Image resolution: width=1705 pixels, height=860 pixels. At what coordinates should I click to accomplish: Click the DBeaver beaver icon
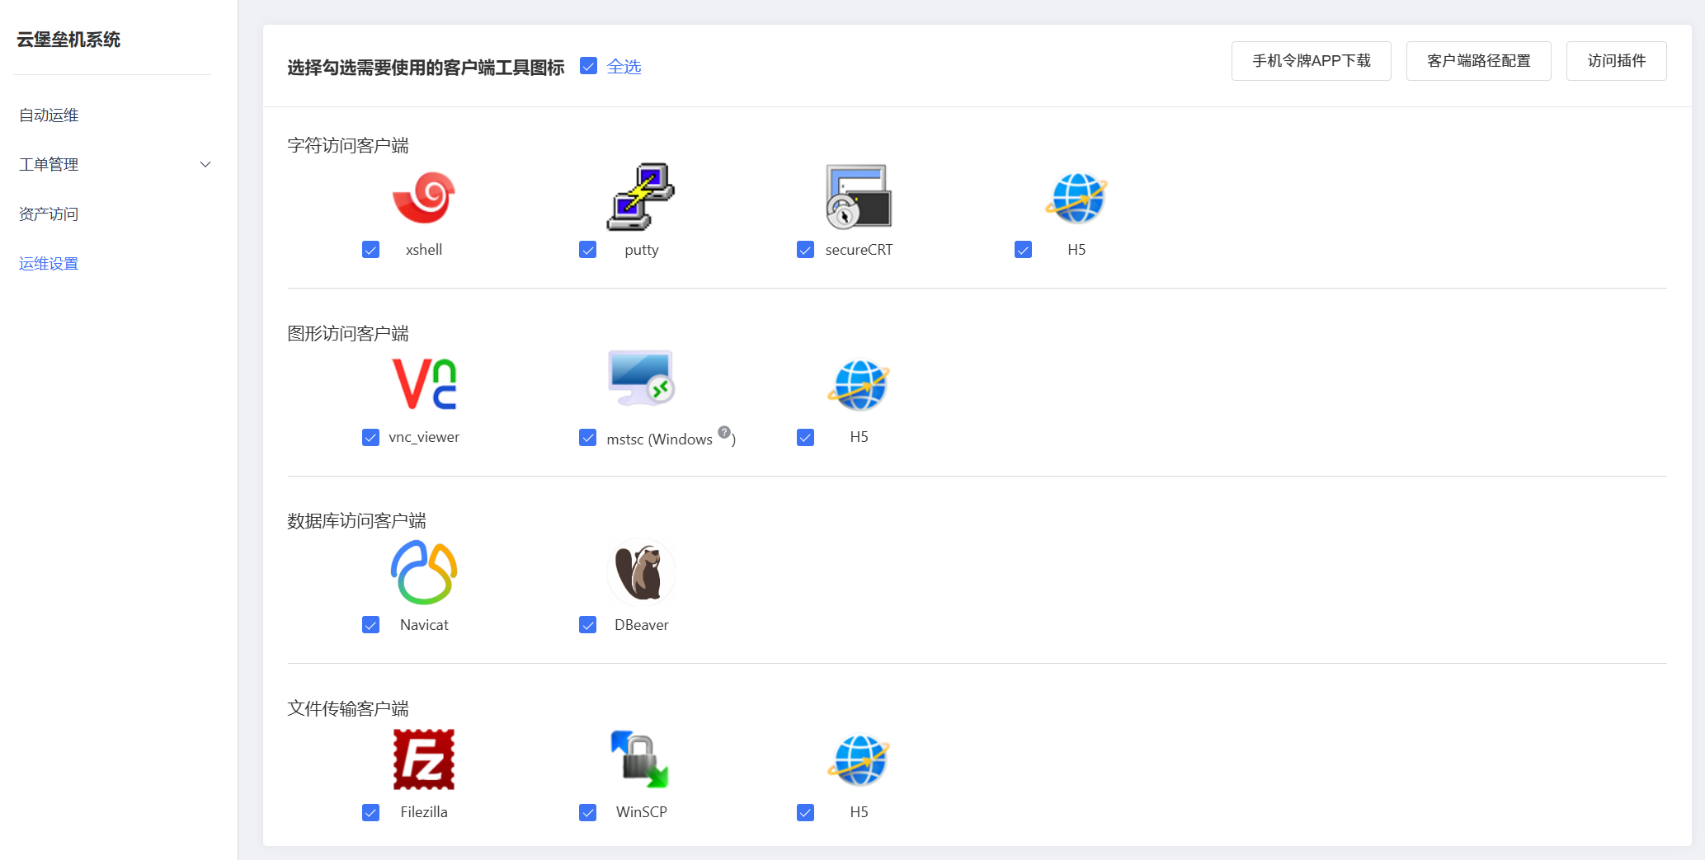click(x=641, y=572)
